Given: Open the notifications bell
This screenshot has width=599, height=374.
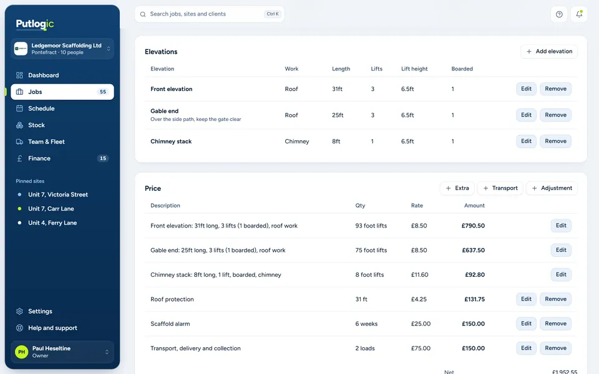Looking at the screenshot, I should click(579, 14).
